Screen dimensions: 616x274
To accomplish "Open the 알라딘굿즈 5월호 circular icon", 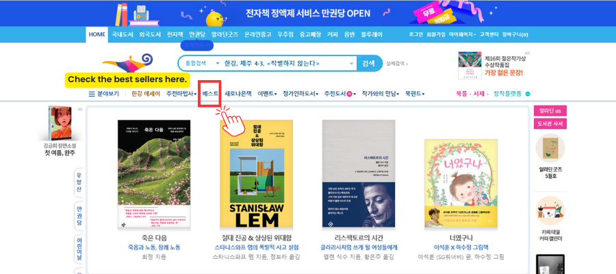I will tap(550, 148).
